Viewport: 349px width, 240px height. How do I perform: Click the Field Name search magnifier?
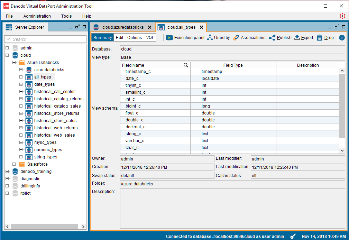point(186,65)
